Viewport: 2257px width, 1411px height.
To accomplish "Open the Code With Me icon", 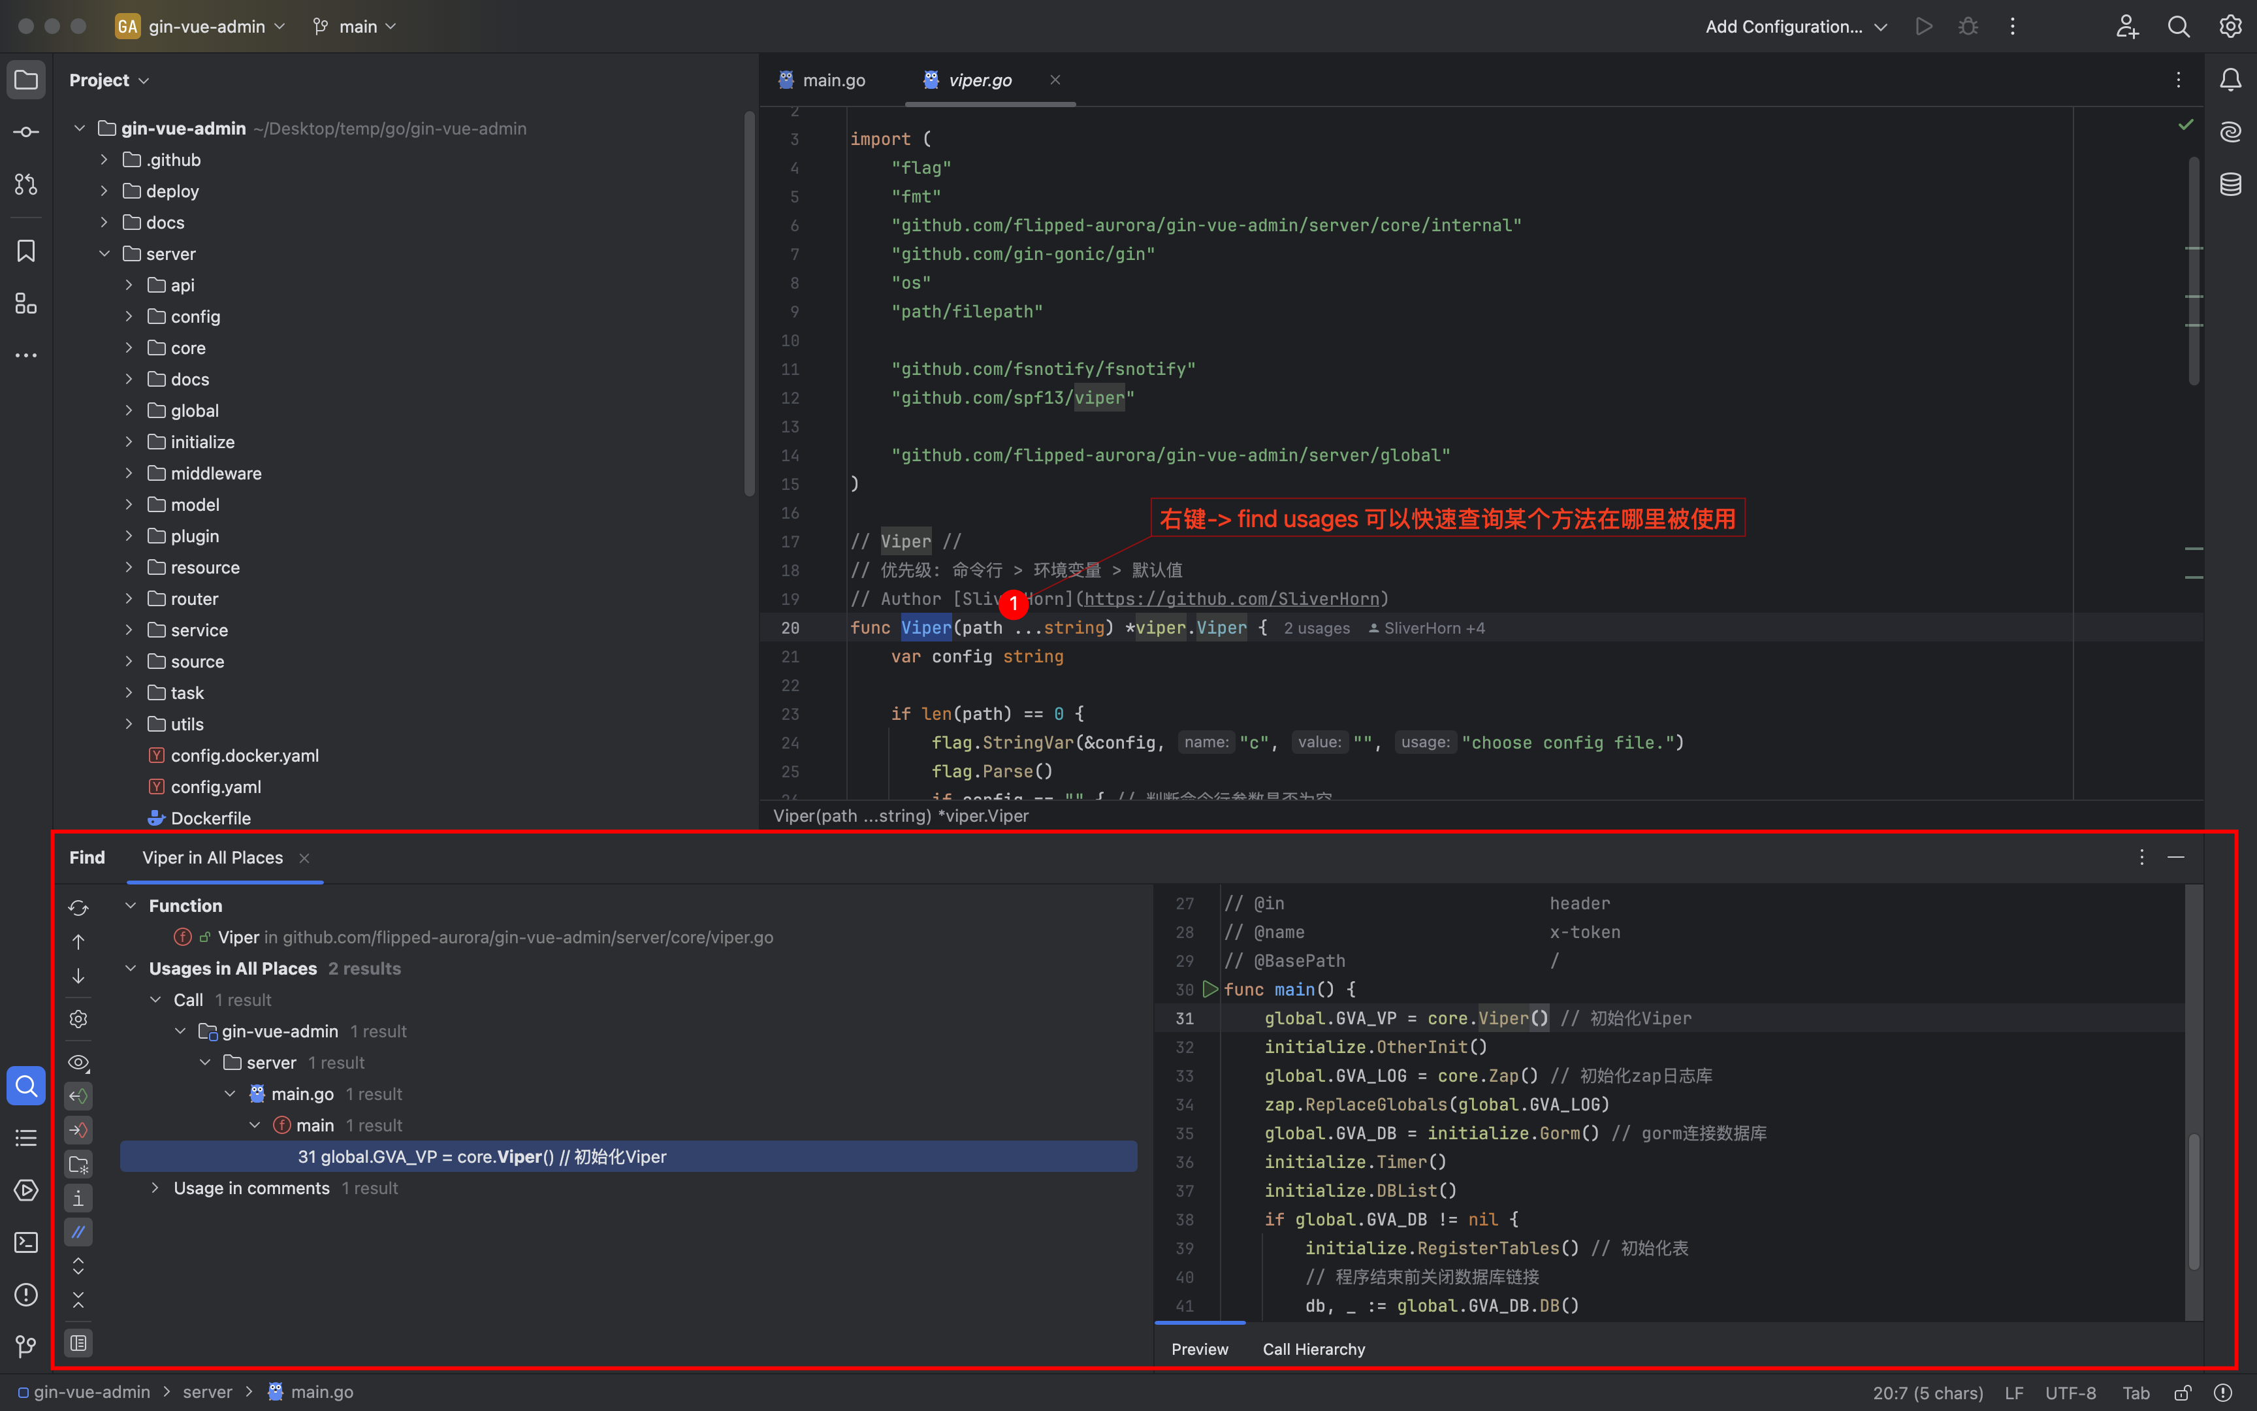I will pos(2126,26).
